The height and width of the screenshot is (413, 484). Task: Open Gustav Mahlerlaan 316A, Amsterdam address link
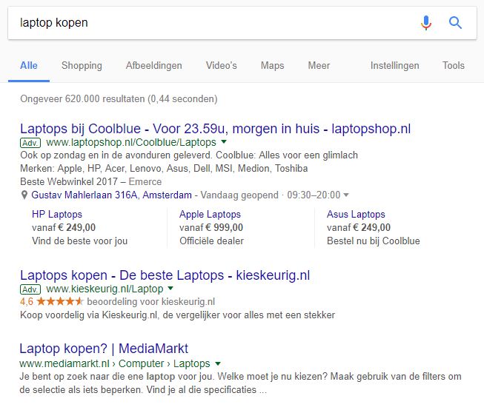coord(111,195)
